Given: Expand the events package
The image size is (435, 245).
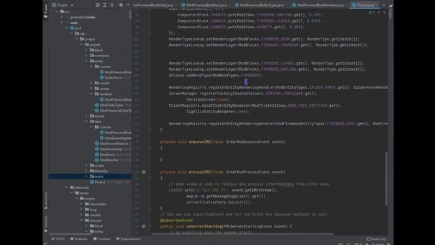Looking at the screenshot, I should 86,116.
